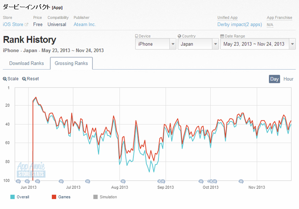Click the red Games color swatch
Image resolution: width=299 pixels, height=209 pixels.
click(x=54, y=197)
